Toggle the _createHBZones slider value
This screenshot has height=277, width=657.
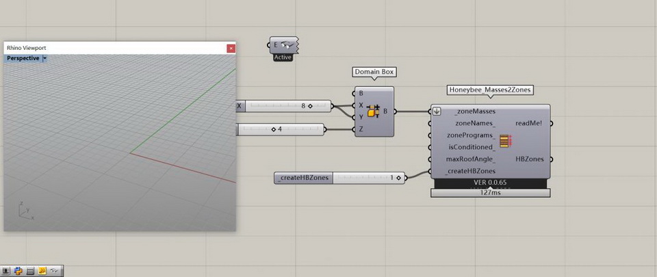click(398, 178)
